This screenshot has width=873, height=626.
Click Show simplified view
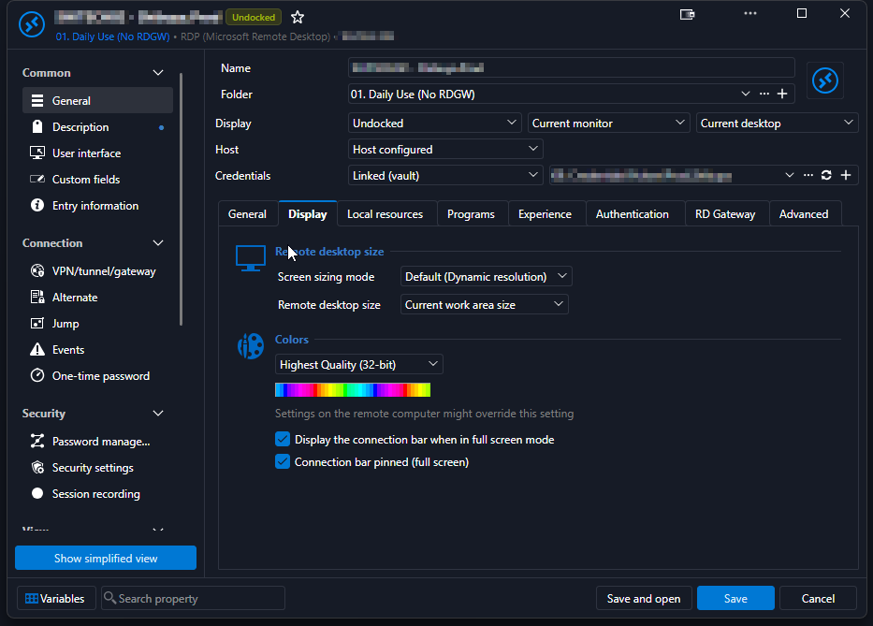point(106,558)
